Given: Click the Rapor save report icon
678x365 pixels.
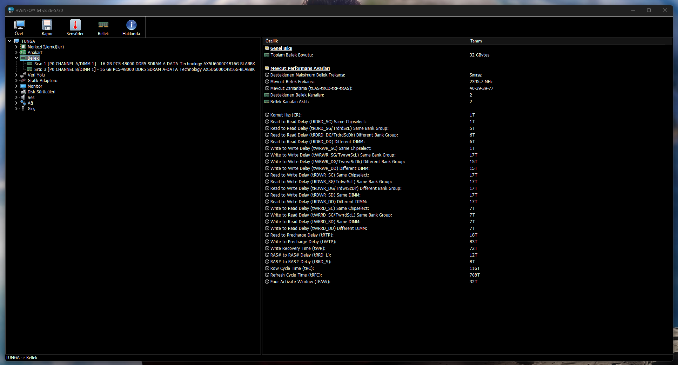Looking at the screenshot, I should click(47, 25).
